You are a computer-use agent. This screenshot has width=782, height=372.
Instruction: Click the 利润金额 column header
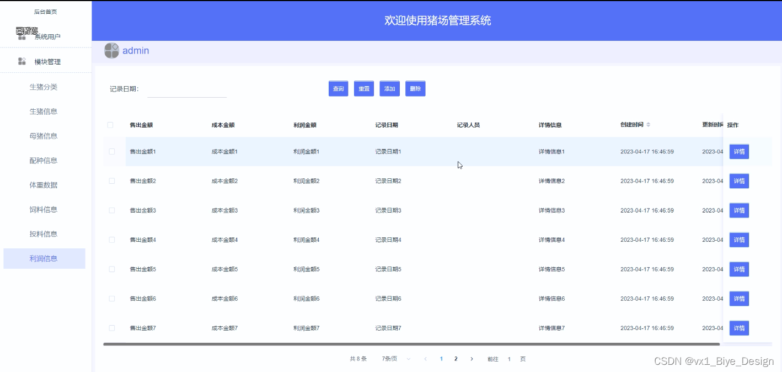point(305,125)
